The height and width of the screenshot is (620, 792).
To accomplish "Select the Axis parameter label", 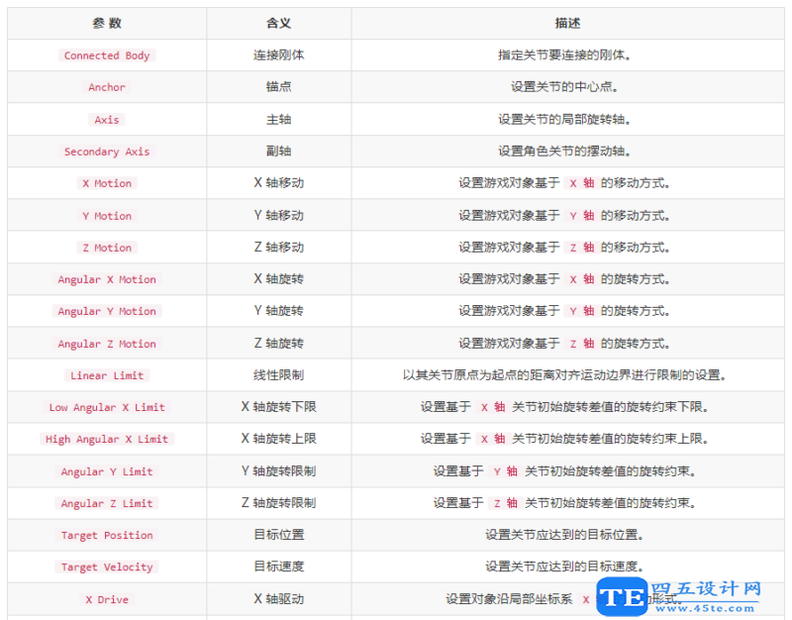I will (x=107, y=119).
